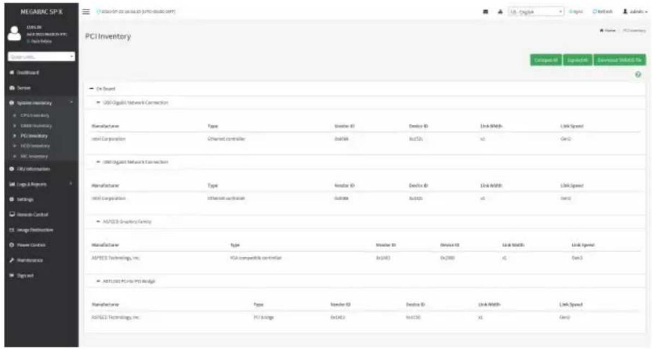Image resolution: width=652 pixels, height=349 pixels.
Task: Click the MEGARAC SP-X logo title
Action: pos(41,11)
